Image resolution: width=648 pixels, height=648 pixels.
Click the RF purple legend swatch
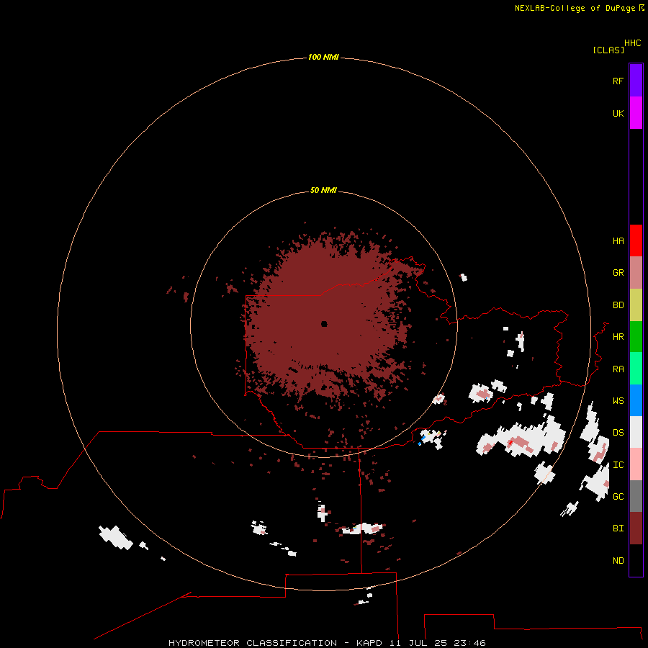(636, 81)
